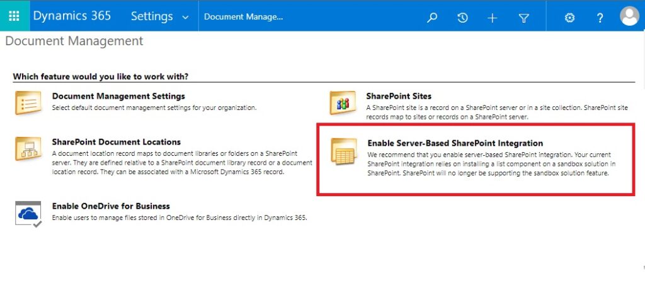645x286 pixels.
Task: Click 'Select default document management settings' description
Action: point(154,108)
